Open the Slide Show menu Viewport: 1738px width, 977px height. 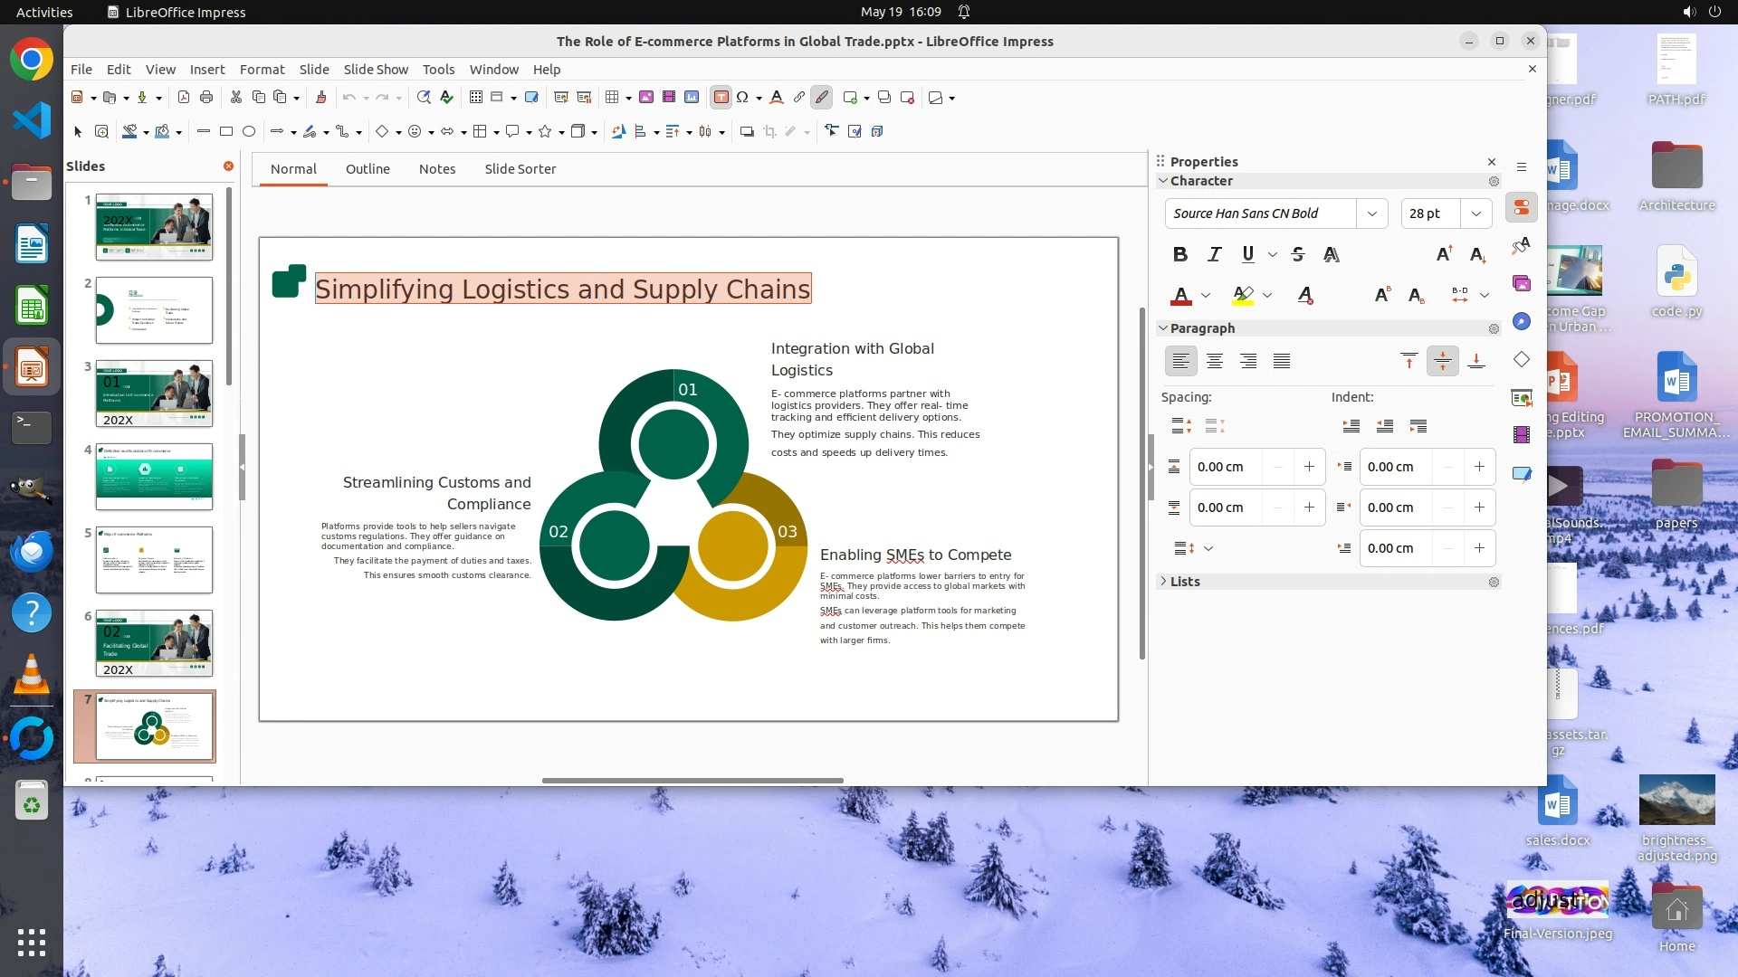tap(376, 70)
